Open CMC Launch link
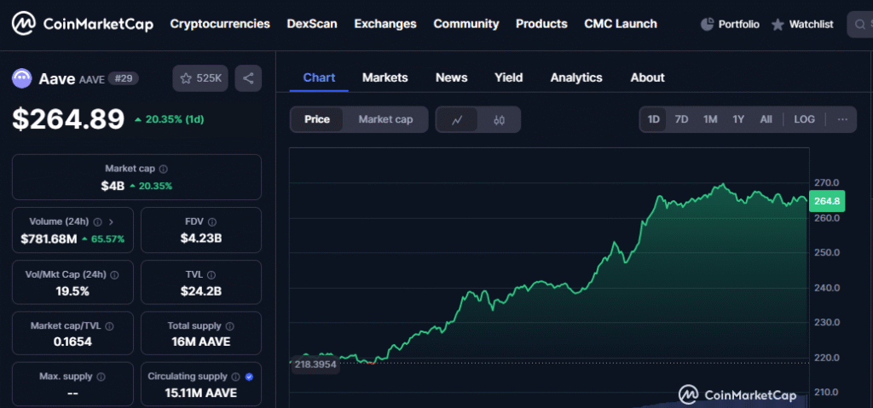Viewport: 873px width, 408px height. tap(621, 24)
